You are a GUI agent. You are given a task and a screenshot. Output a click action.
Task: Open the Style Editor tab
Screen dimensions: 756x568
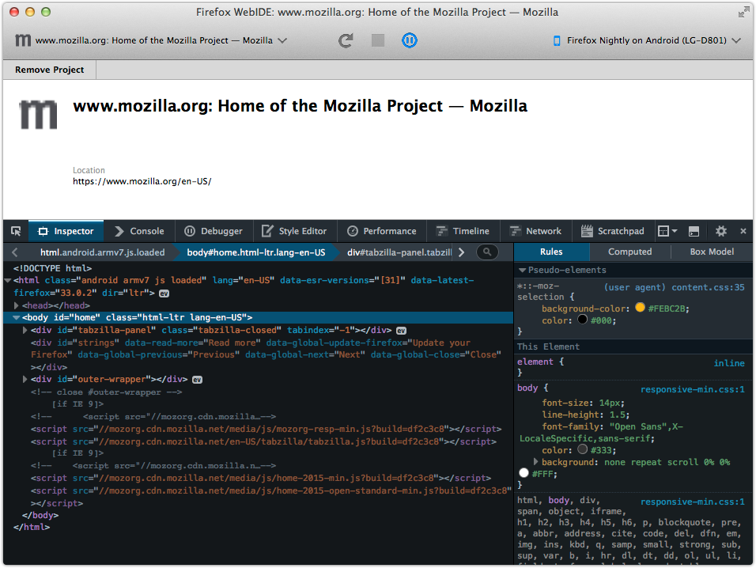point(294,232)
